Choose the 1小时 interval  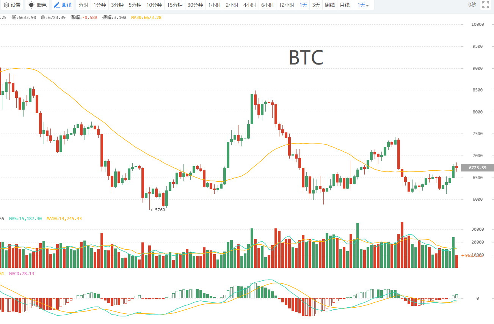pyautogui.click(x=214, y=5)
